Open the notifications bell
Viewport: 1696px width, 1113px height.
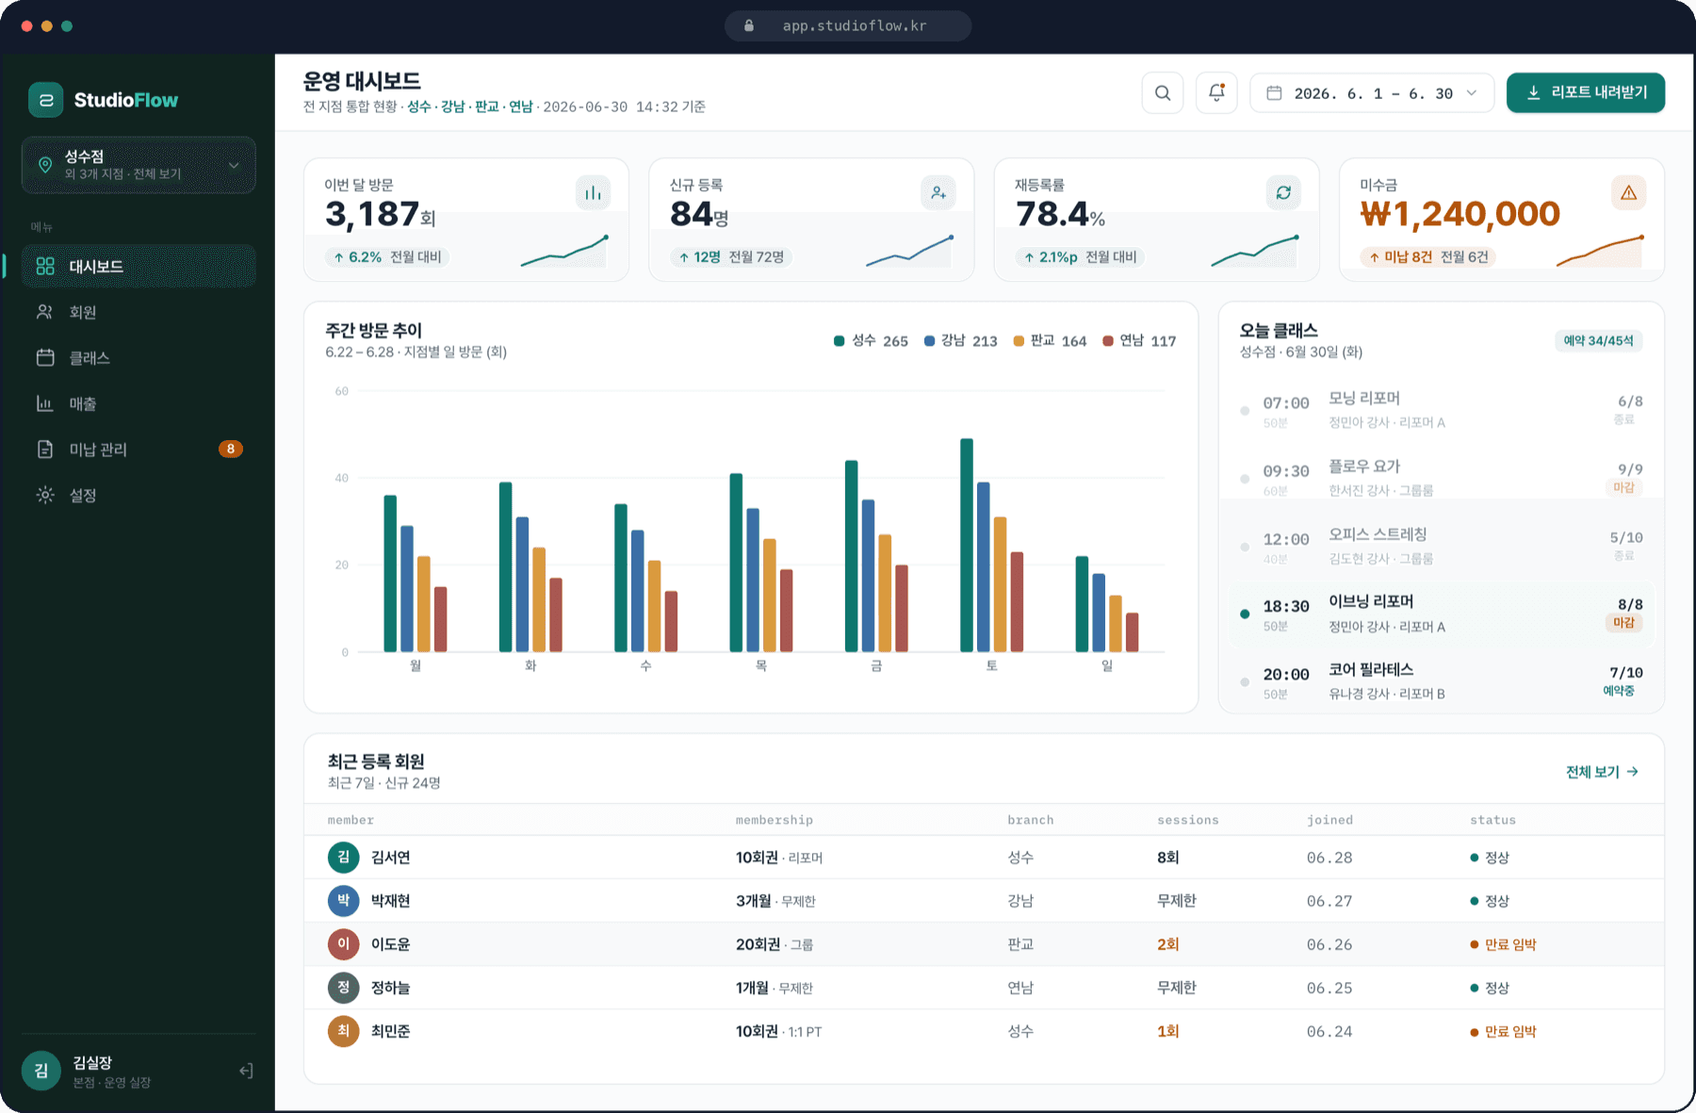tap(1216, 93)
